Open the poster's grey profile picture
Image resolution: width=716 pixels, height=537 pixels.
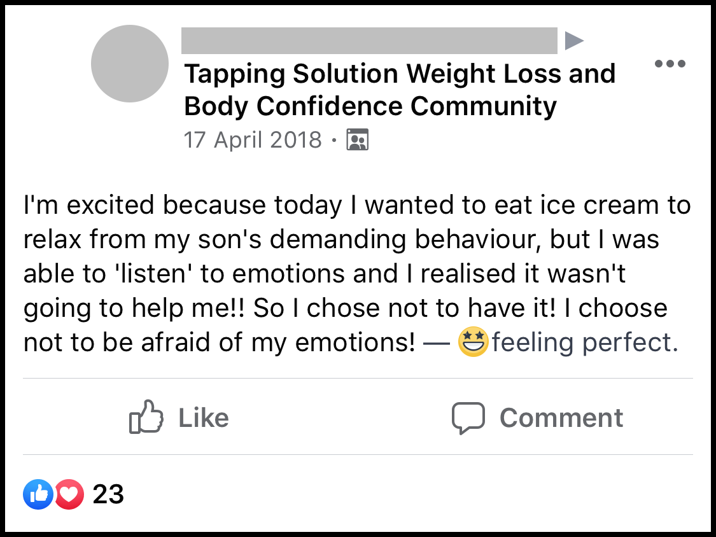click(x=130, y=64)
